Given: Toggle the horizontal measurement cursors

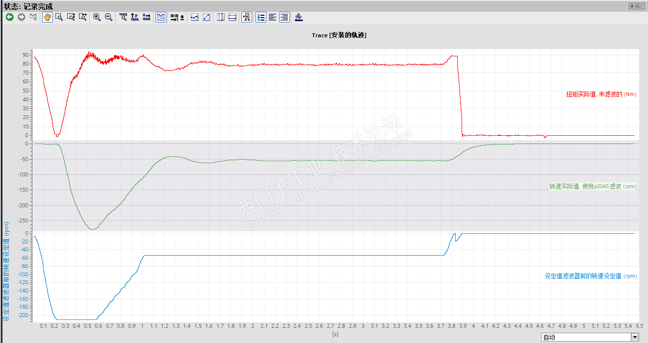Looking at the screenshot, I should click(233, 17).
